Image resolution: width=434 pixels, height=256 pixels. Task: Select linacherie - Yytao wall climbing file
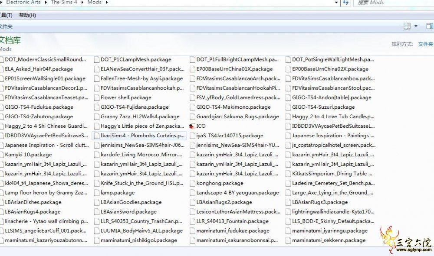(x=44, y=221)
